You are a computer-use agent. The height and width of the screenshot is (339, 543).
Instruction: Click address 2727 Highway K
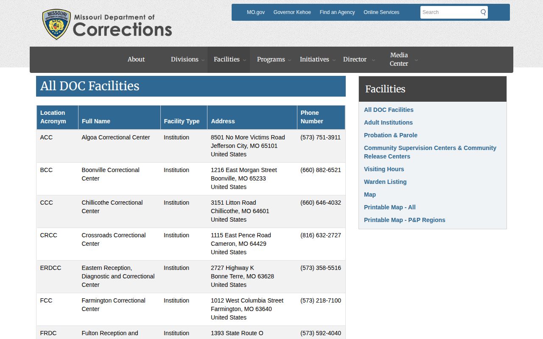pyautogui.click(x=232, y=268)
